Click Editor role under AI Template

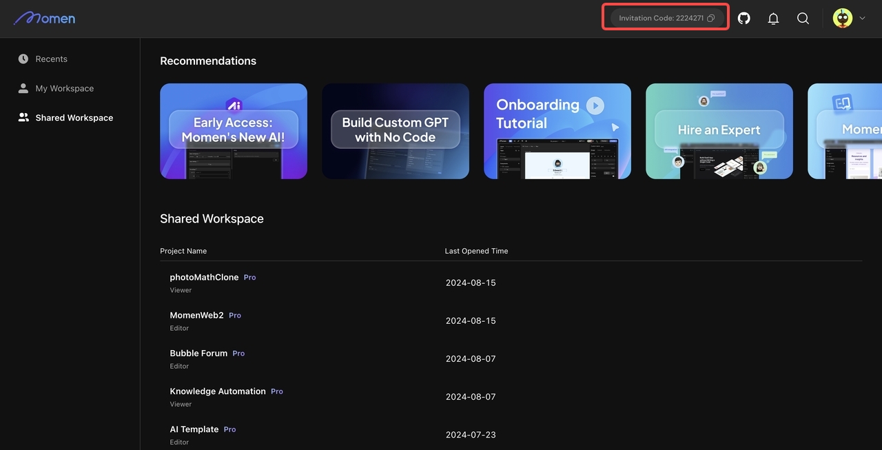pyautogui.click(x=179, y=442)
